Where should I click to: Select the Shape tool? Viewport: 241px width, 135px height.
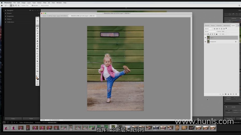(x=37, y=64)
